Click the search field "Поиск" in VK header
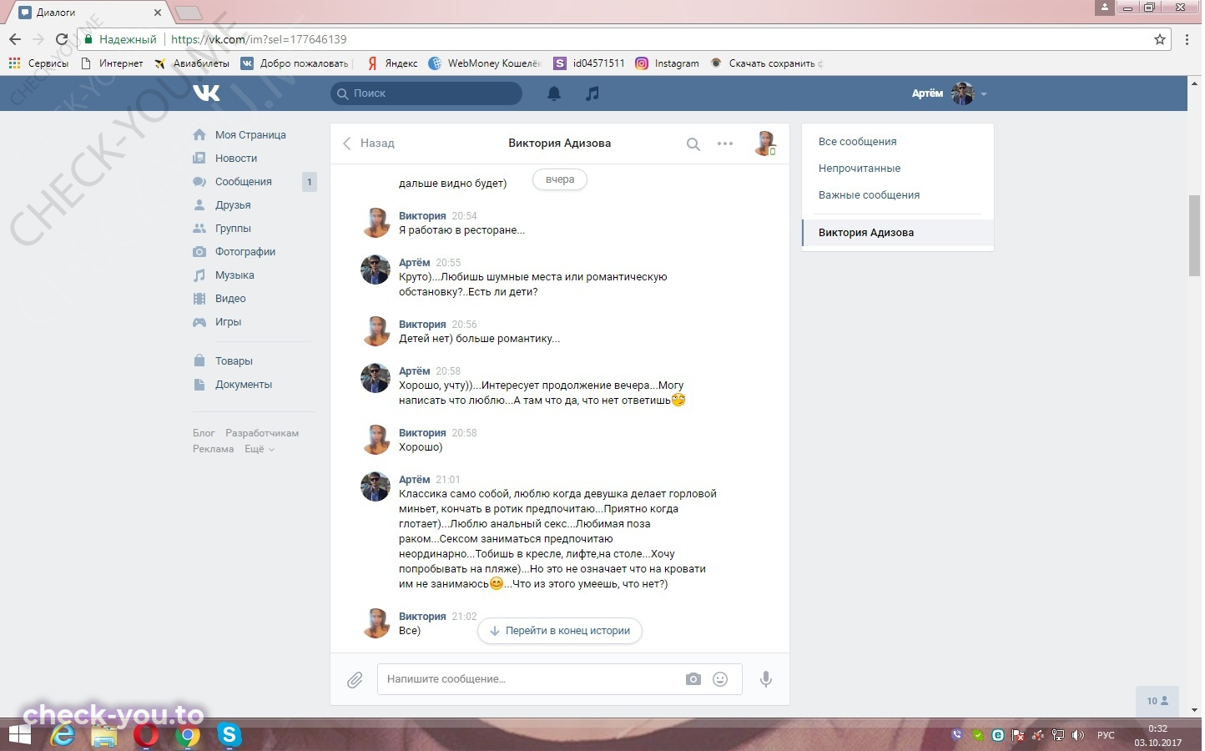1205x751 pixels. [x=426, y=93]
